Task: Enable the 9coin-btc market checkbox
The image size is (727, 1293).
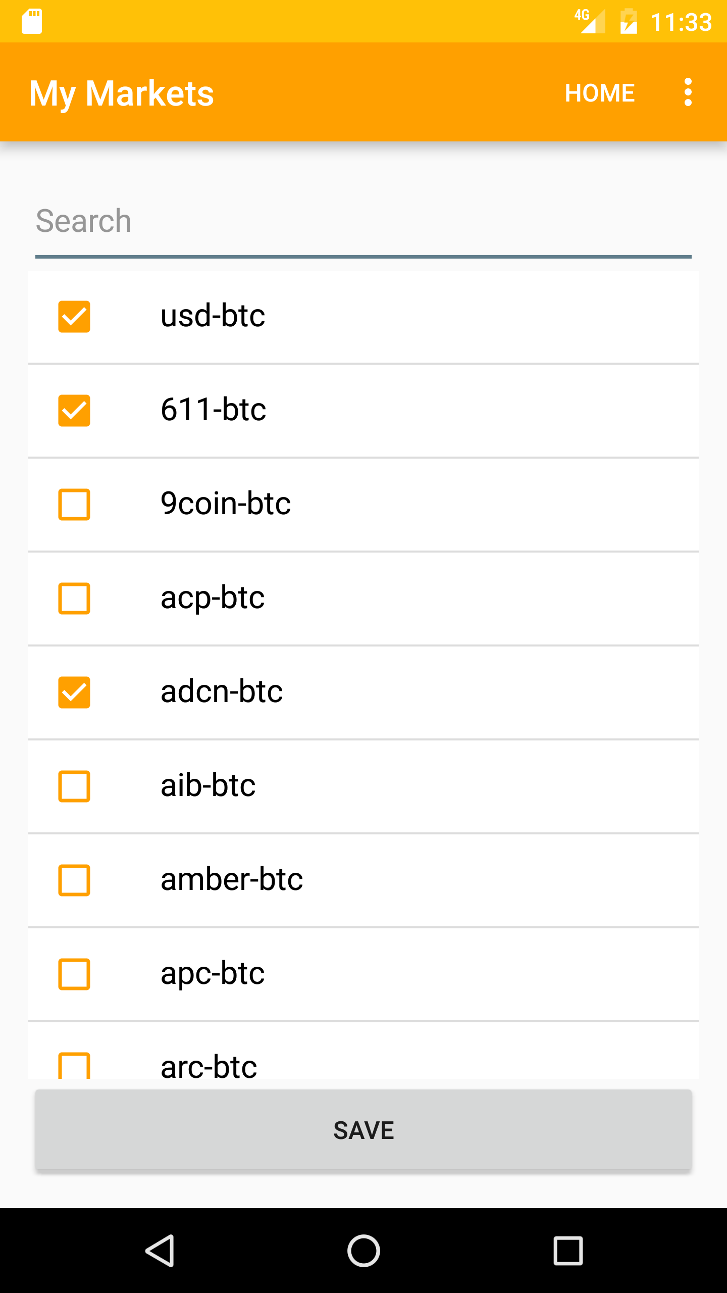Action: 74,505
